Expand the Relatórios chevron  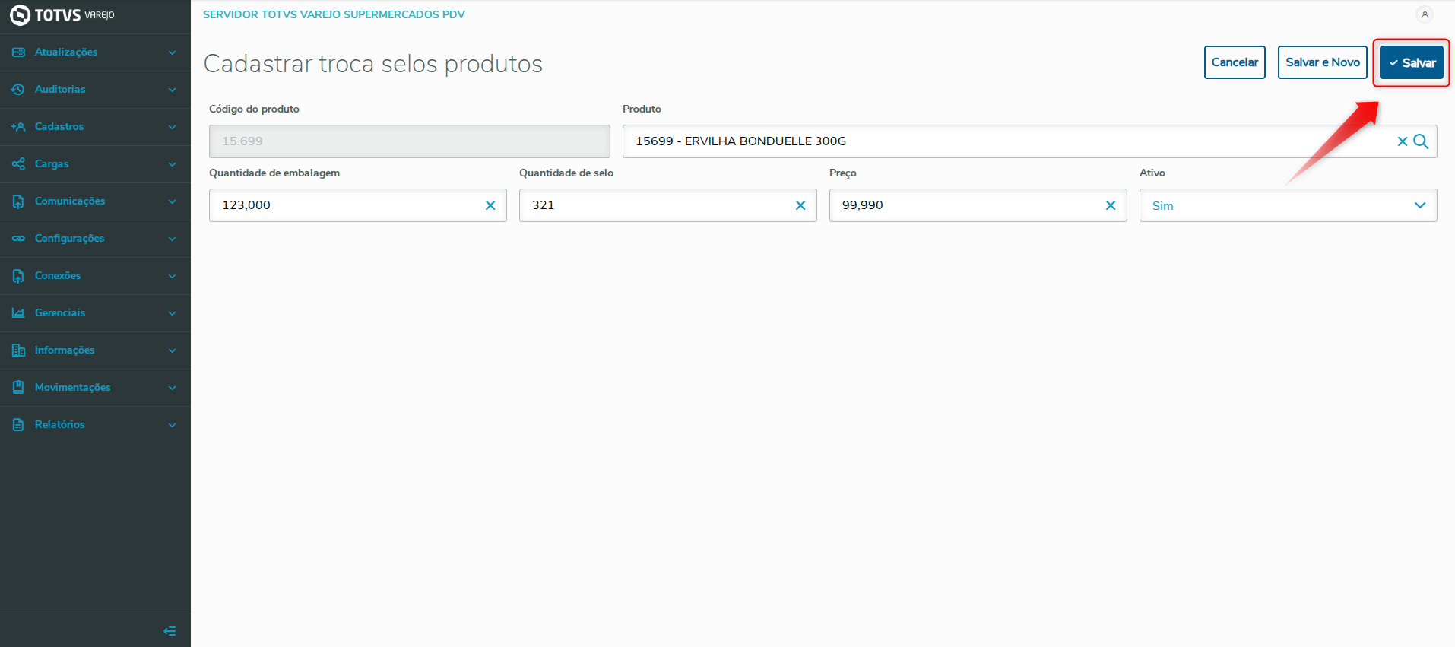click(x=173, y=425)
